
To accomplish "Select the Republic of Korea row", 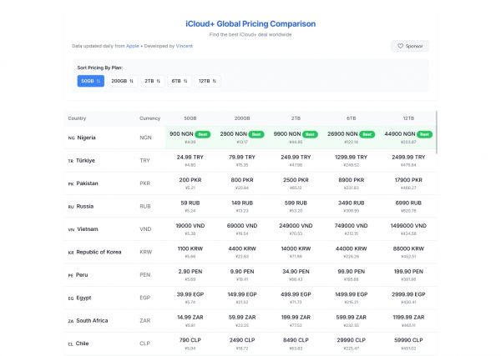I will click(250, 252).
